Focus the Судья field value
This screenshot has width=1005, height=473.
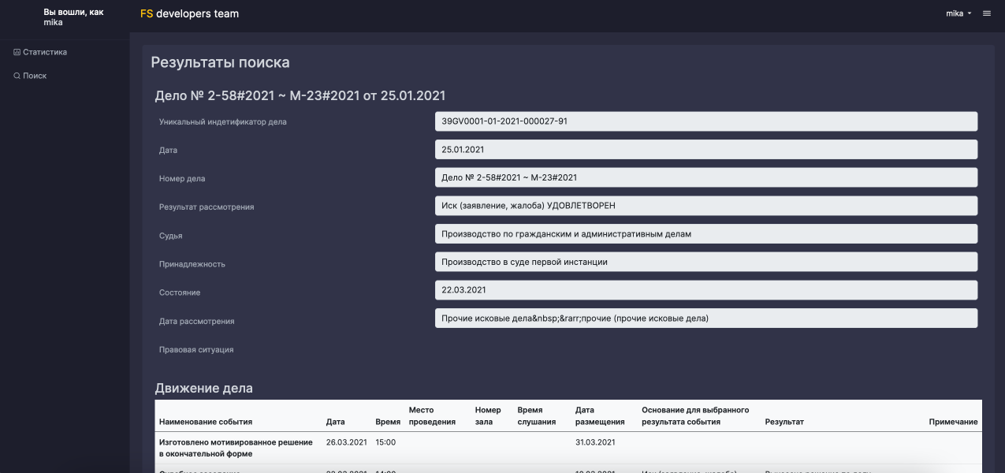(705, 234)
